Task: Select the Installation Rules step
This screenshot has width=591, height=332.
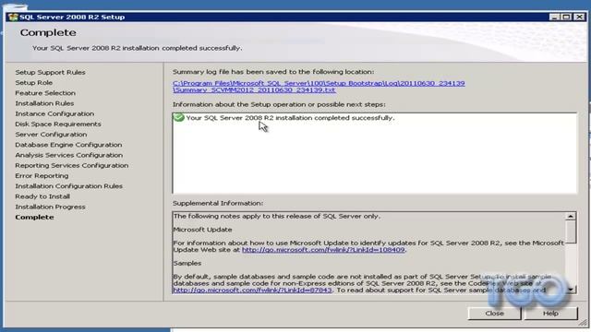Action: [x=44, y=103]
